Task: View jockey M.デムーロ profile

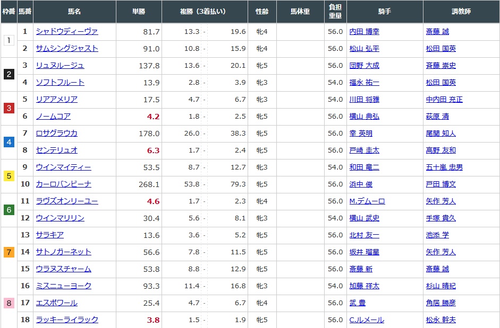Action: [367, 201]
